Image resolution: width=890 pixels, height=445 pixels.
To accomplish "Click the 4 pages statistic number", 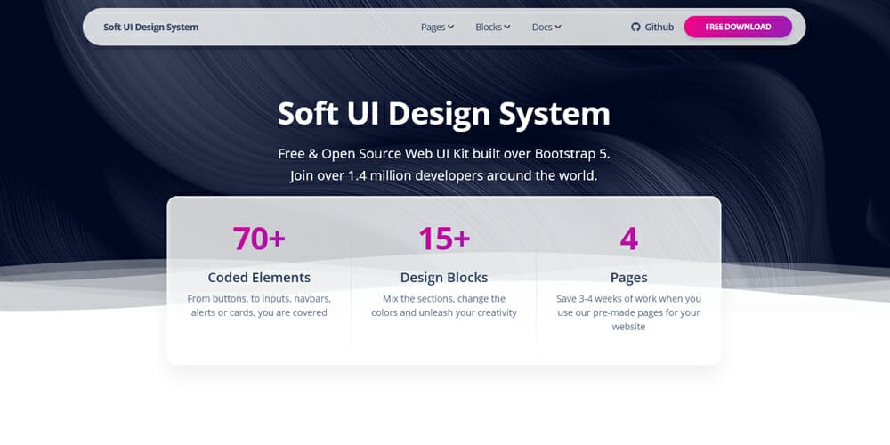I will pyautogui.click(x=629, y=239).
